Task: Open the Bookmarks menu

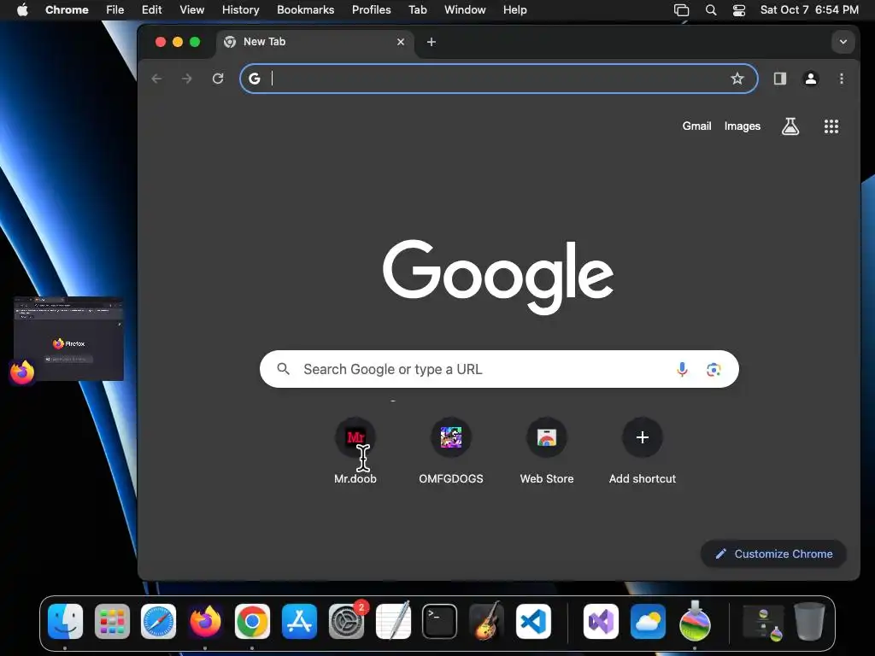Action: [306, 10]
